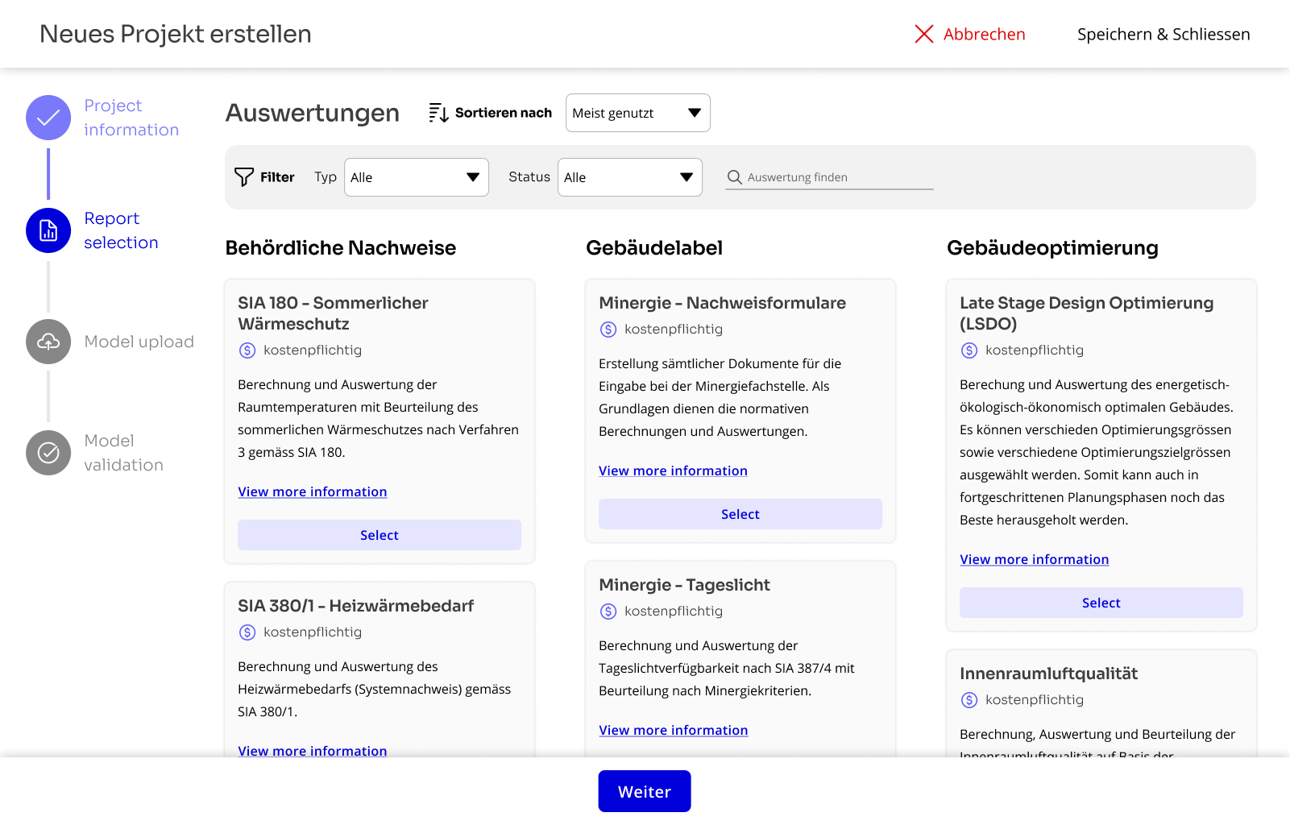Click the SIA 380/1 – Heizwärmebedarf title
This screenshot has width=1290, height=825.
355,606
